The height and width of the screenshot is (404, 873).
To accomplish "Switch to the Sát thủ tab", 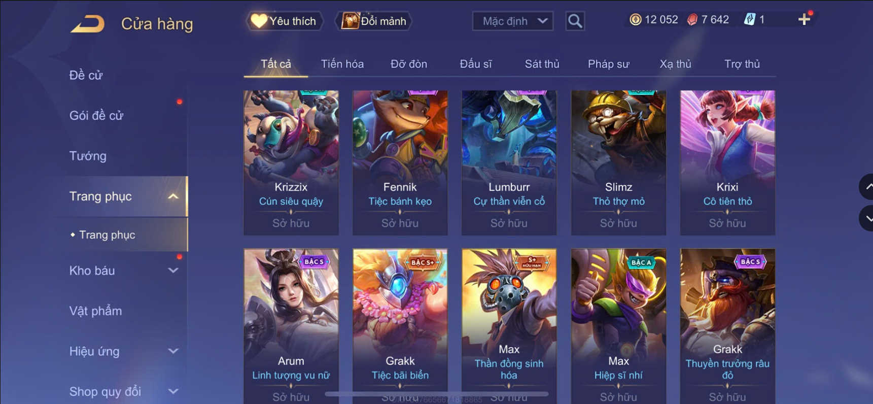I will tap(542, 64).
